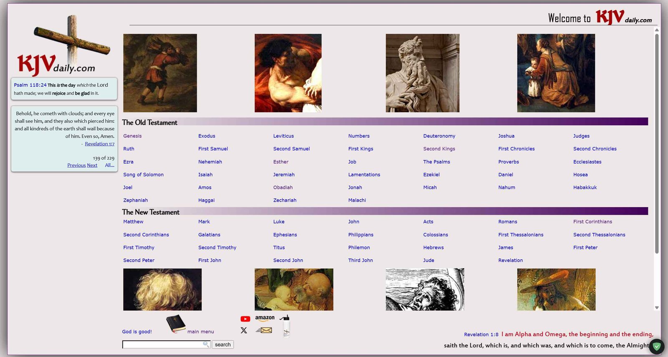Click the search button
This screenshot has width=668, height=357.
(223, 344)
